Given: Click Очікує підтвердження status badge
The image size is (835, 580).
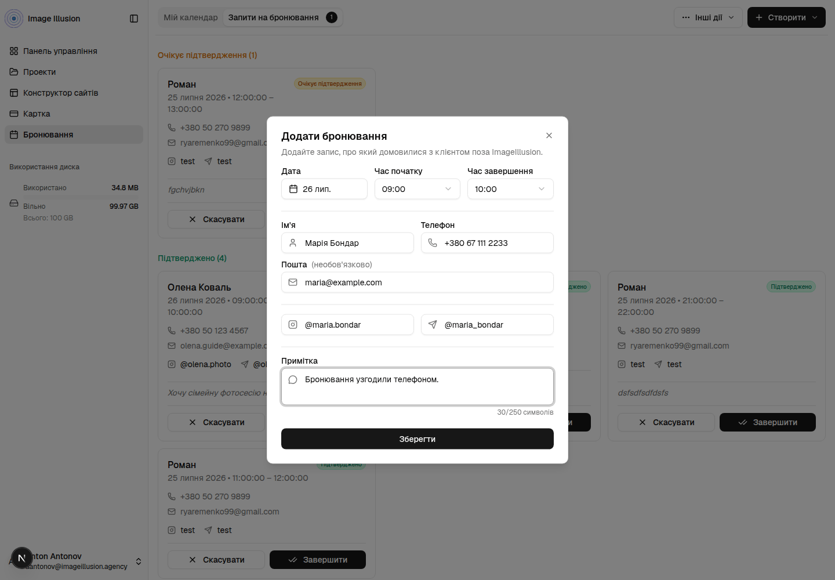Looking at the screenshot, I should 330,84.
